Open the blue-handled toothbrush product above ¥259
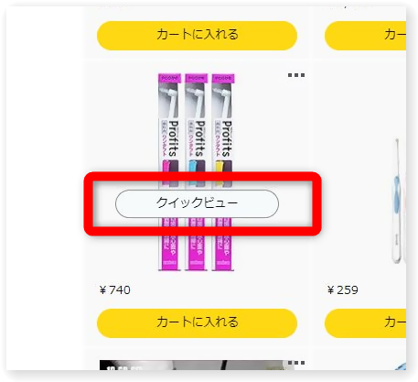This screenshot has width=418, height=382. pos(398,202)
